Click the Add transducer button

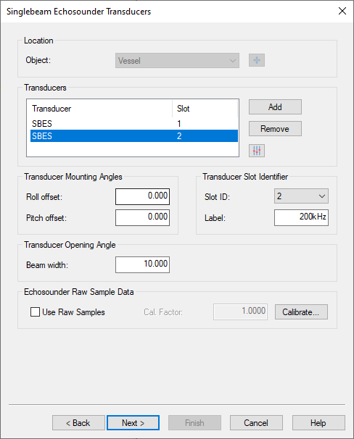pos(275,107)
